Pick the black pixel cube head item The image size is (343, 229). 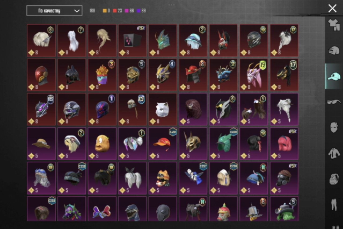(133, 40)
